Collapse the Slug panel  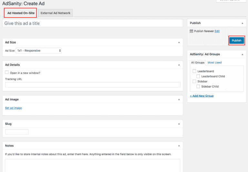[179, 124]
